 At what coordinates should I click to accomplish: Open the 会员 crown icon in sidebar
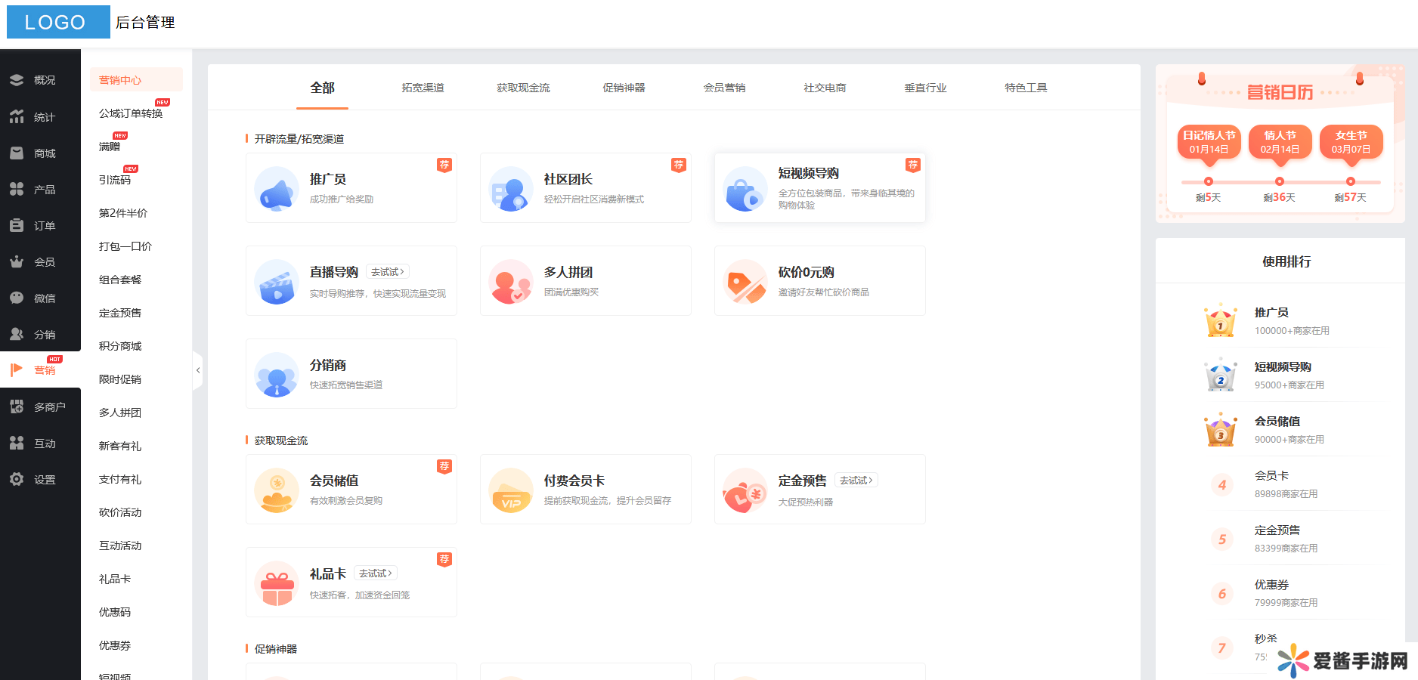(x=17, y=261)
